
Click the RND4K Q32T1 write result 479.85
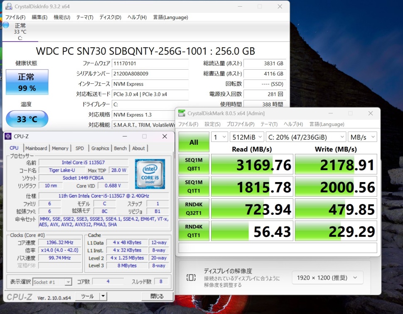click(336, 209)
